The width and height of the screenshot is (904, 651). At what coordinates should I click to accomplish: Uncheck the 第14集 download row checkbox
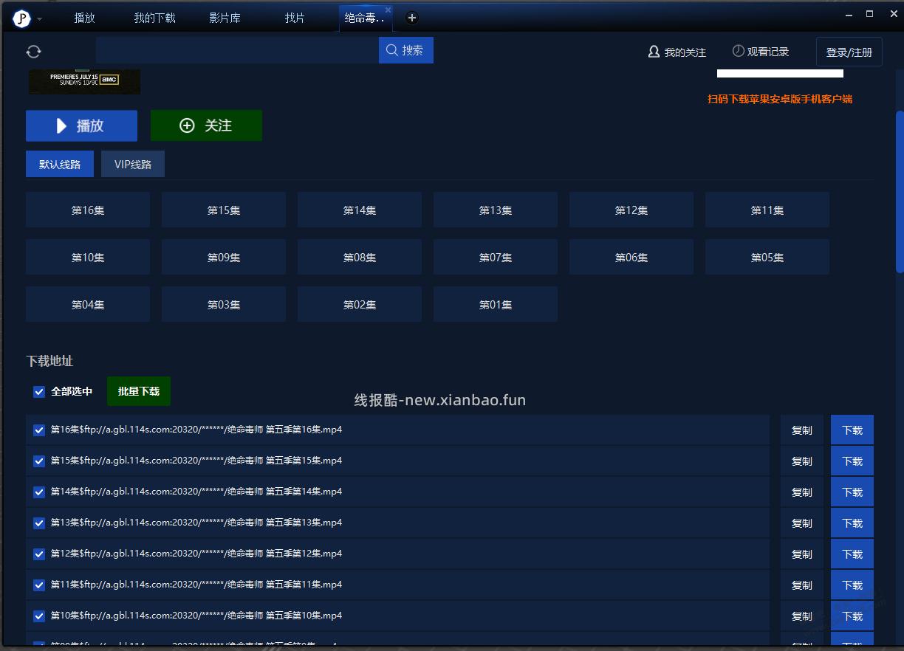(39, 492)
